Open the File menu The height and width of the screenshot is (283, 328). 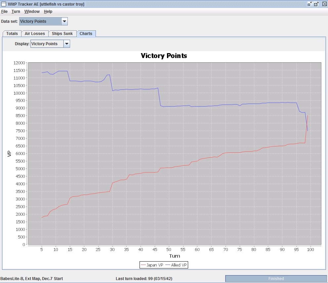click(x=4, y=12)
